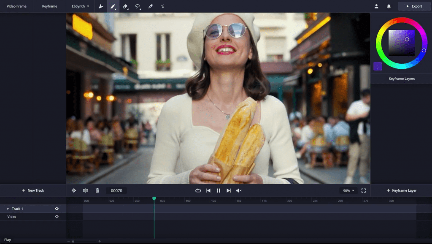This screenshot has height=244, width=432.
Task: Click timeline ruler mark 300
Action: click(x=391, y=201)
